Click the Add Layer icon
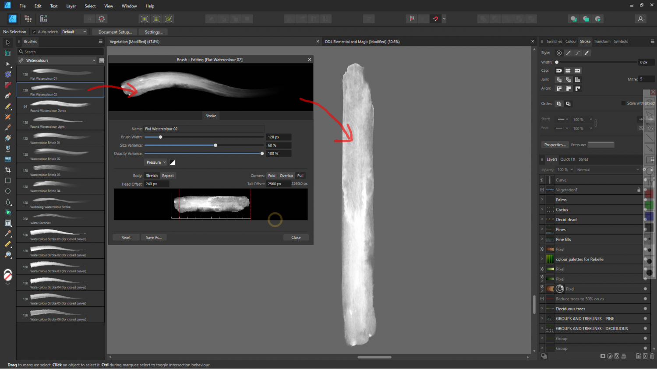 click(639, 356)
